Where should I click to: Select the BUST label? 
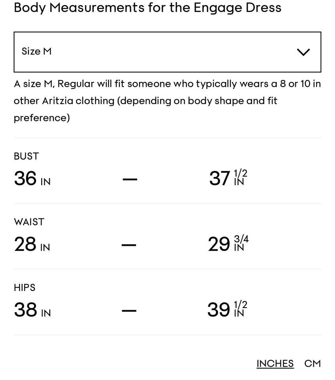coord(26,156)
